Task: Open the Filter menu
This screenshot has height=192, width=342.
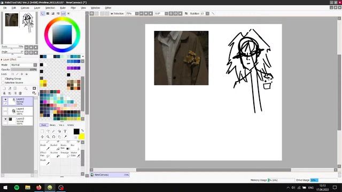Action: 73,7
